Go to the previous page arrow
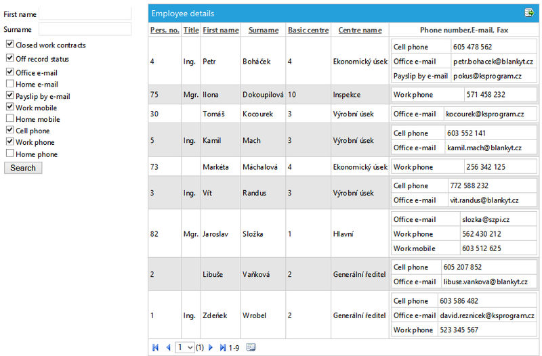542x356 pixels. point(168,347)
